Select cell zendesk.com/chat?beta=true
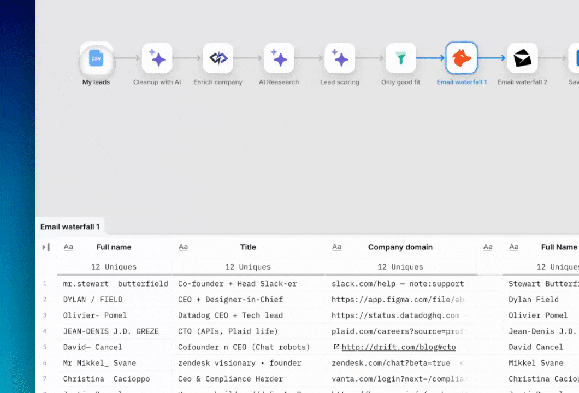 [400, 363]
